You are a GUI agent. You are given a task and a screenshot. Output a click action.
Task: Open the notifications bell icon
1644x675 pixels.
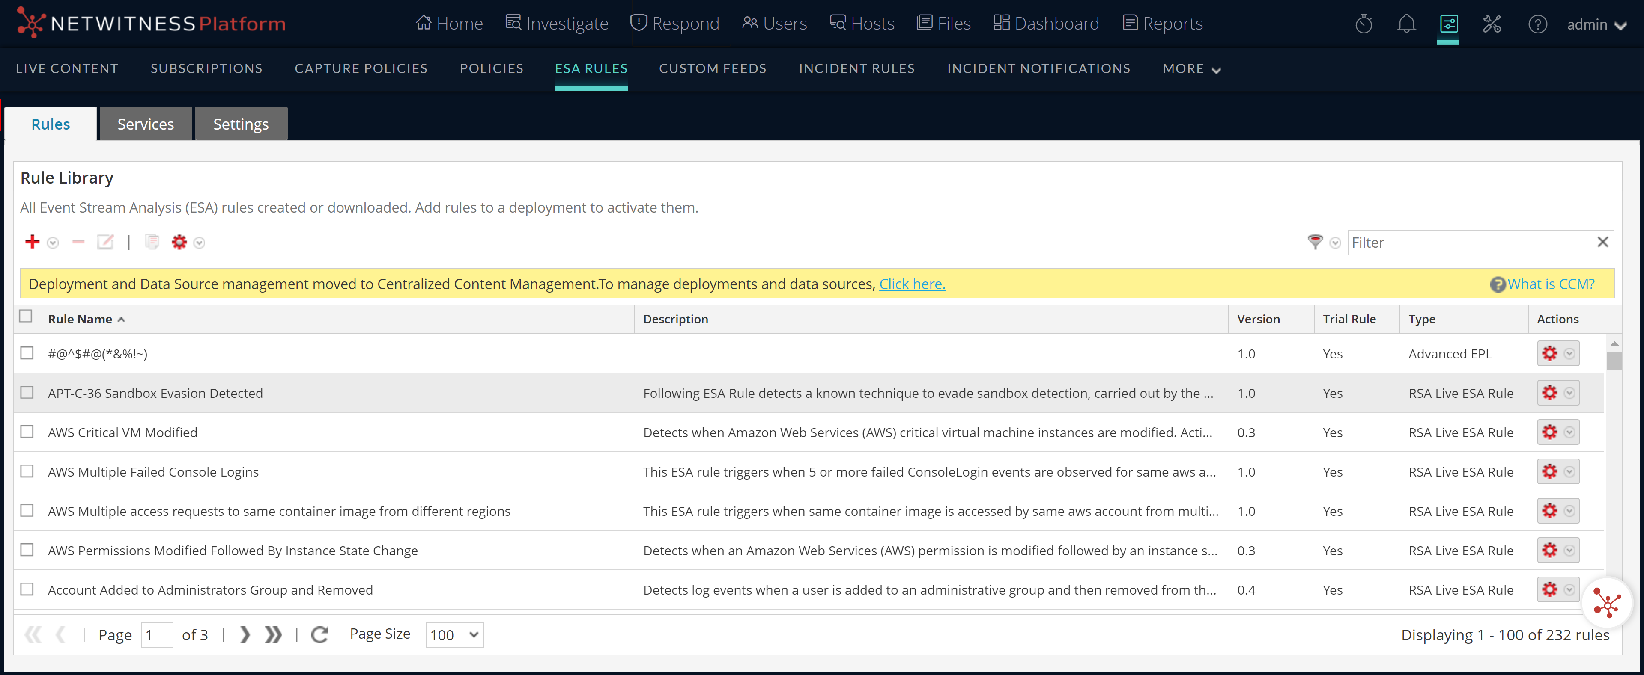click(1407, 24)
